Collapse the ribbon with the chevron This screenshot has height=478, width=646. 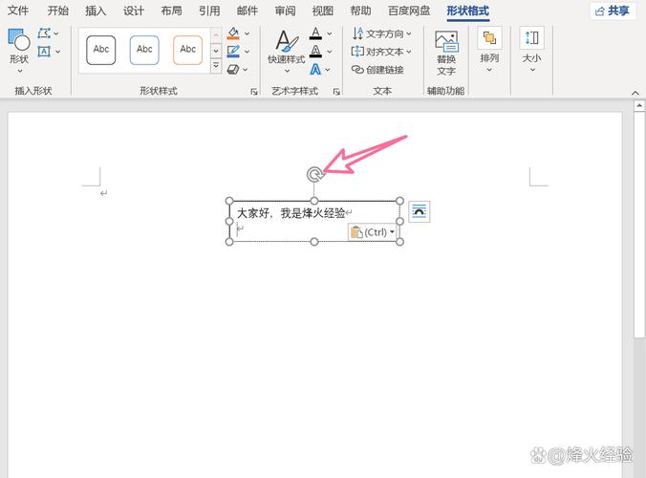[635, 94]
